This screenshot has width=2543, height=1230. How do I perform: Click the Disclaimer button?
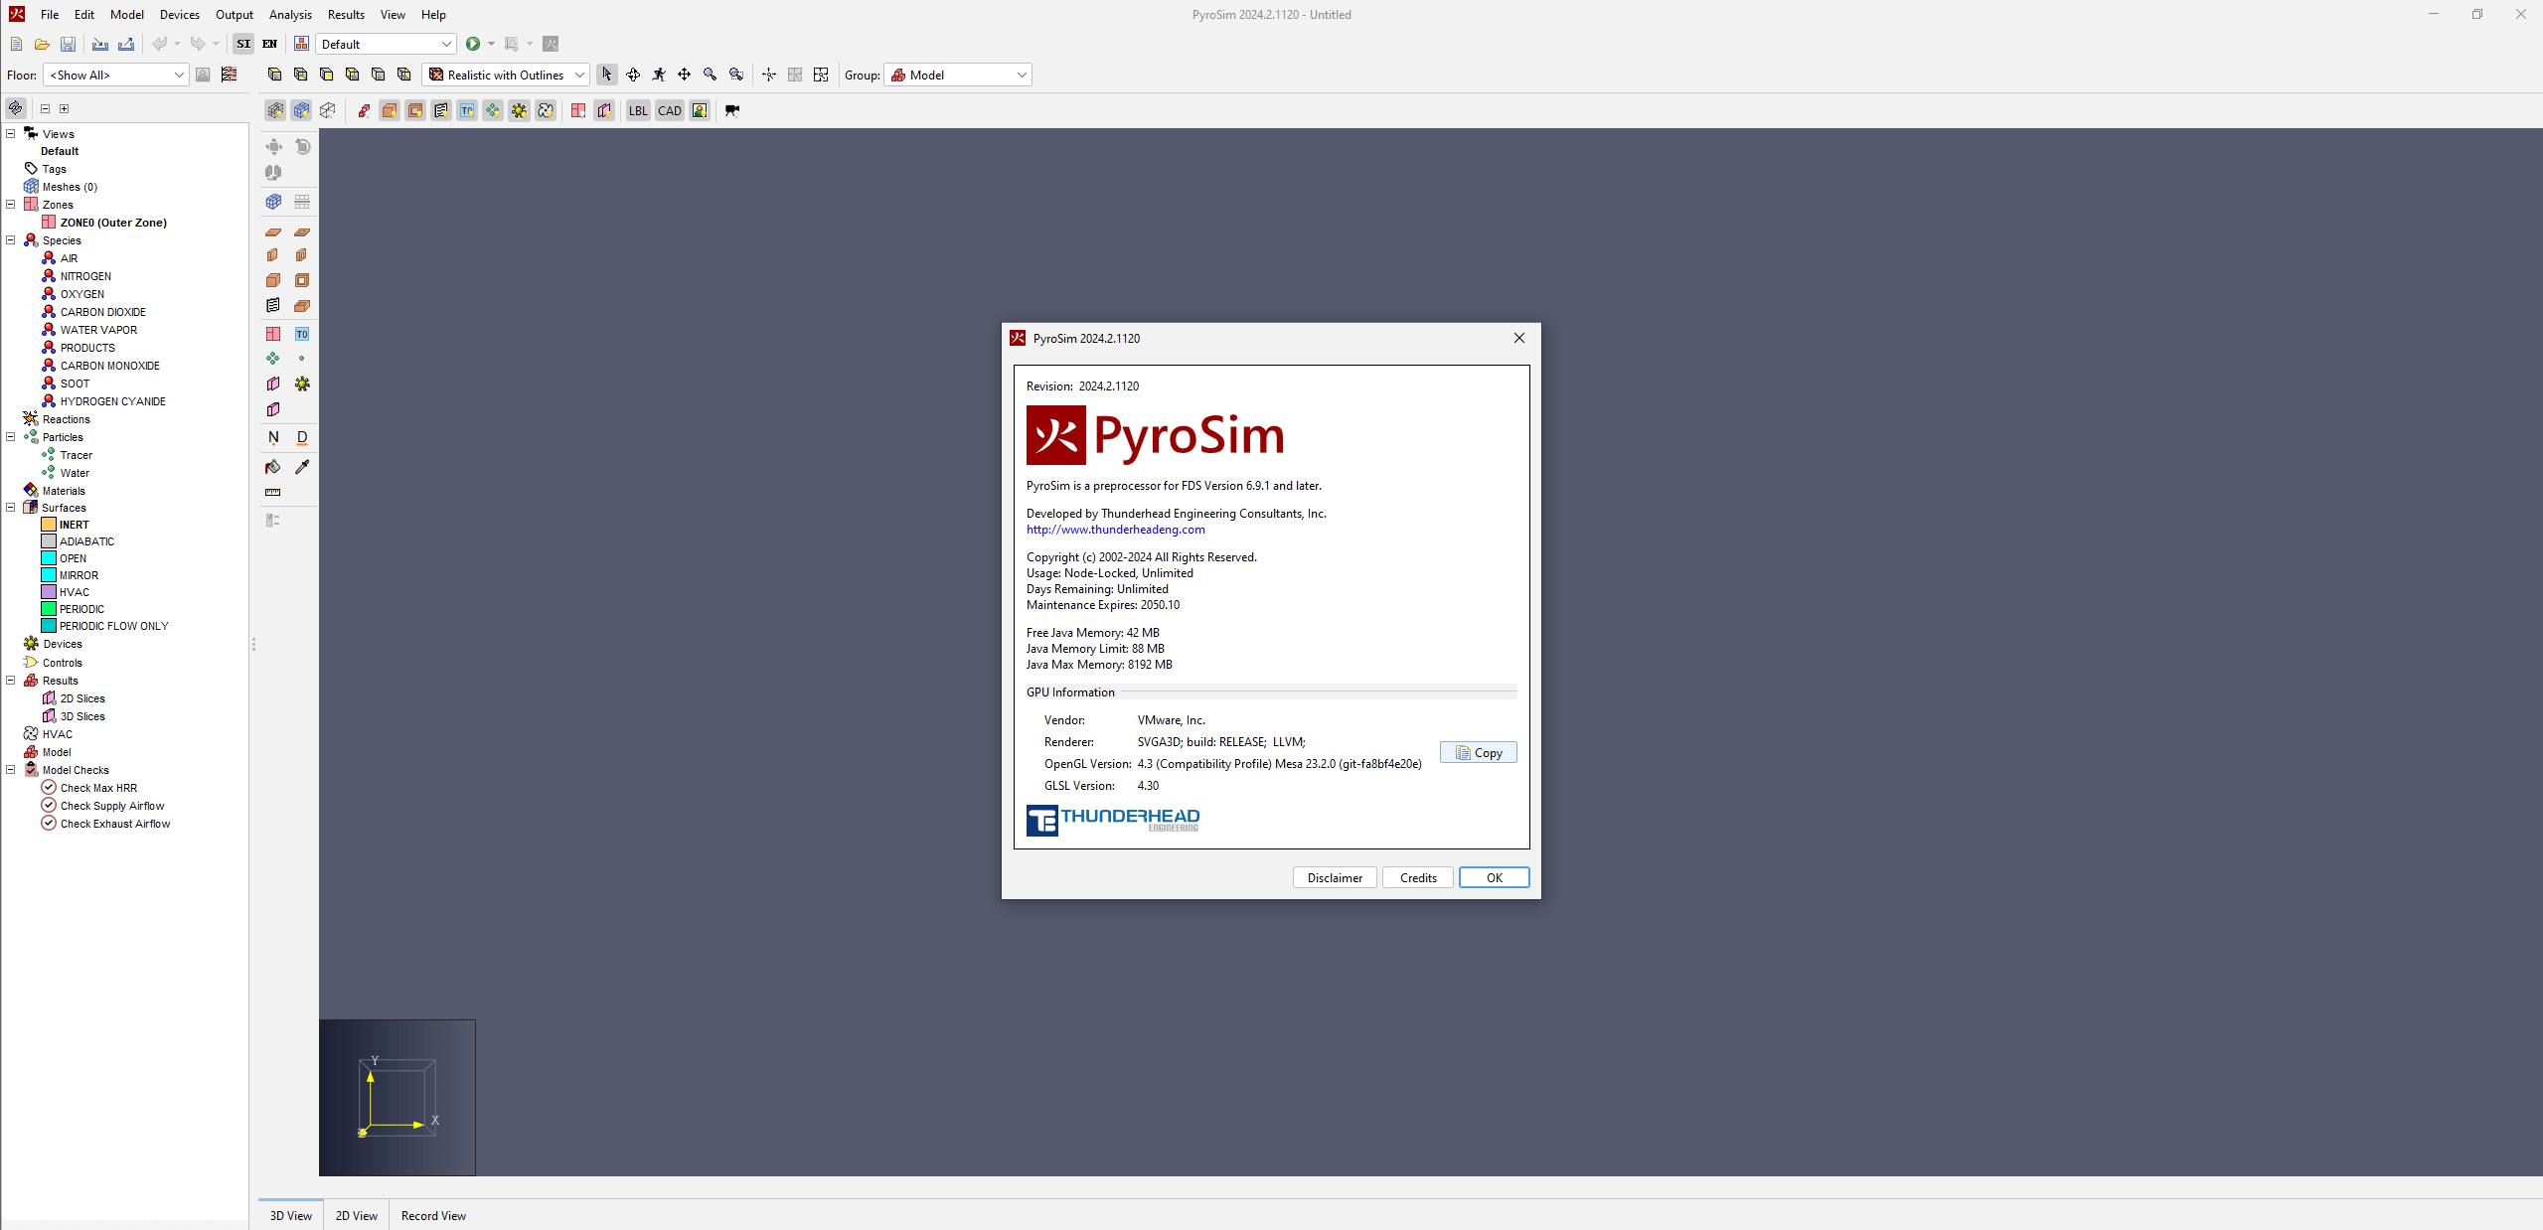coord(1335,877)
